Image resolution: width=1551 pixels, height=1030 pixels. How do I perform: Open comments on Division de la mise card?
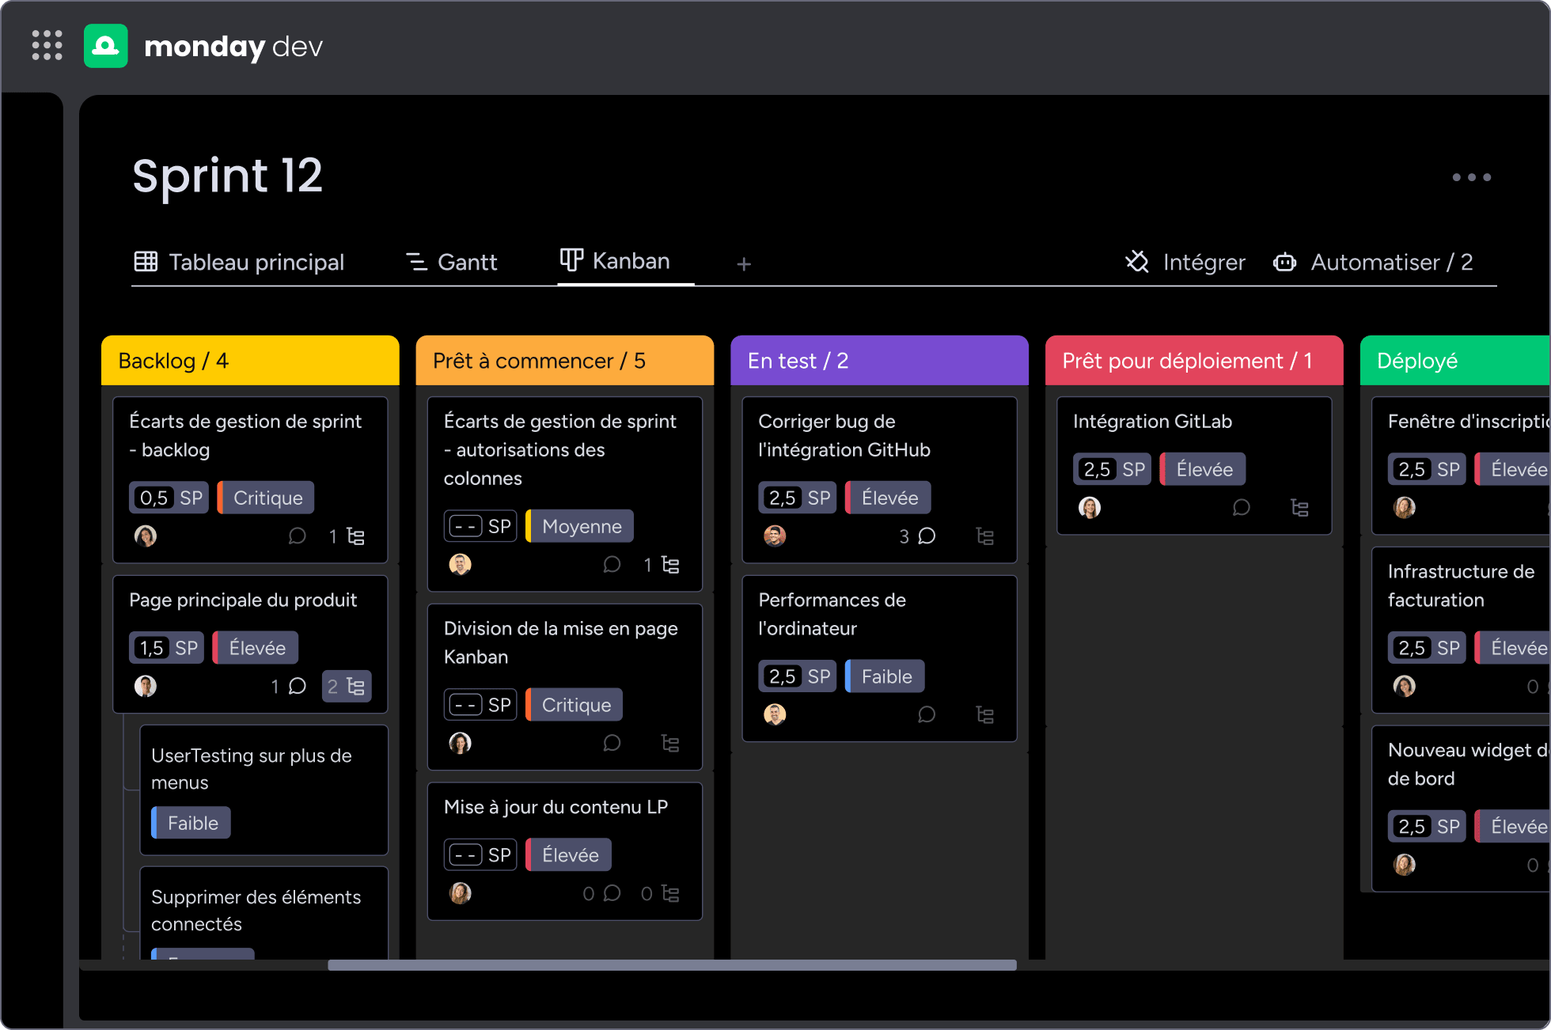pos(612,743)
